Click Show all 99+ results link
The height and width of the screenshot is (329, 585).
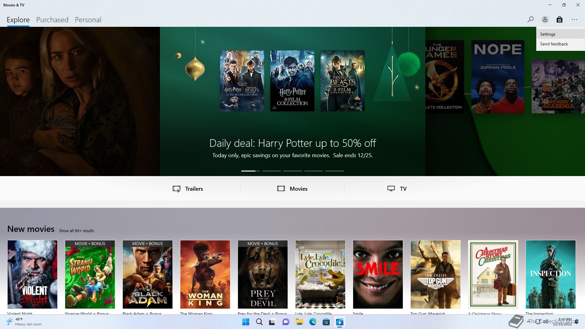pos(76,231)
